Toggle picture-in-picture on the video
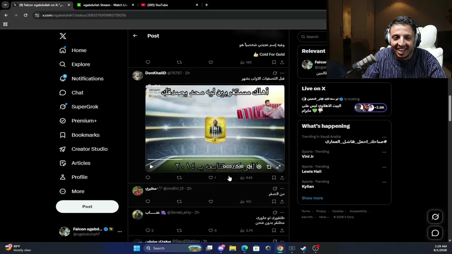Screen dimensions: 452x254 click(x=269, y=167)
